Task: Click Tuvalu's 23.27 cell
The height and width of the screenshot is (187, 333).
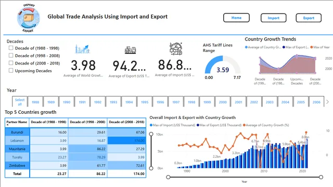Action: [x=49, y=157]
